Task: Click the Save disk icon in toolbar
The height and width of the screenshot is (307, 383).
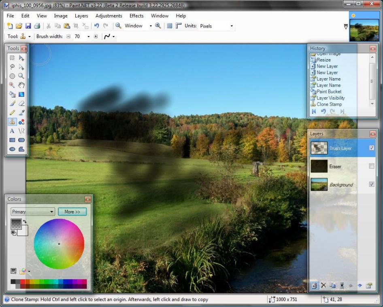Action: point(28,26)
